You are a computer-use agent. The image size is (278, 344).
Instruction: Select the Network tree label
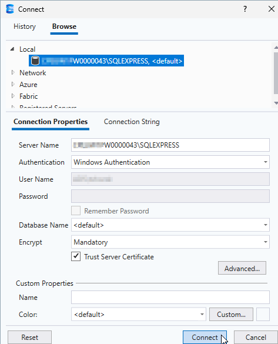[33, 73]
